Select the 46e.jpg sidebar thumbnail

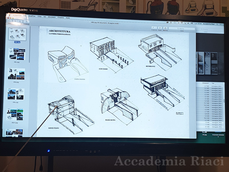click(16, 94)
